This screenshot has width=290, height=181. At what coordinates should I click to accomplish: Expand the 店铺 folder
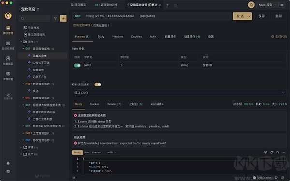tap(21, 147)
